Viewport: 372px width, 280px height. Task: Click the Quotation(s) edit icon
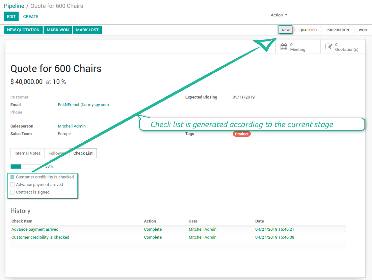(x=329, y=46)
